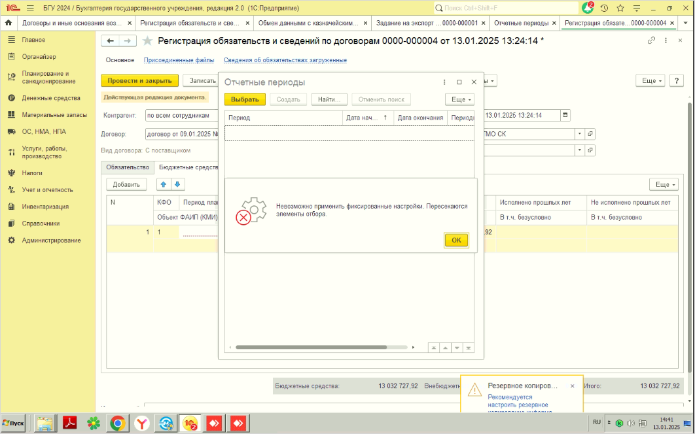The width and height of the screenshot is (695, 434).
Task: Click the Chrome icon in the taskbar
Action: click(x=117, y=424)
